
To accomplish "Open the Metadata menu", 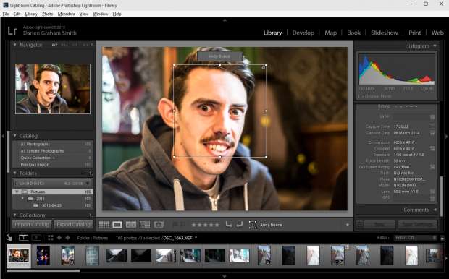I will pos(67,14).
